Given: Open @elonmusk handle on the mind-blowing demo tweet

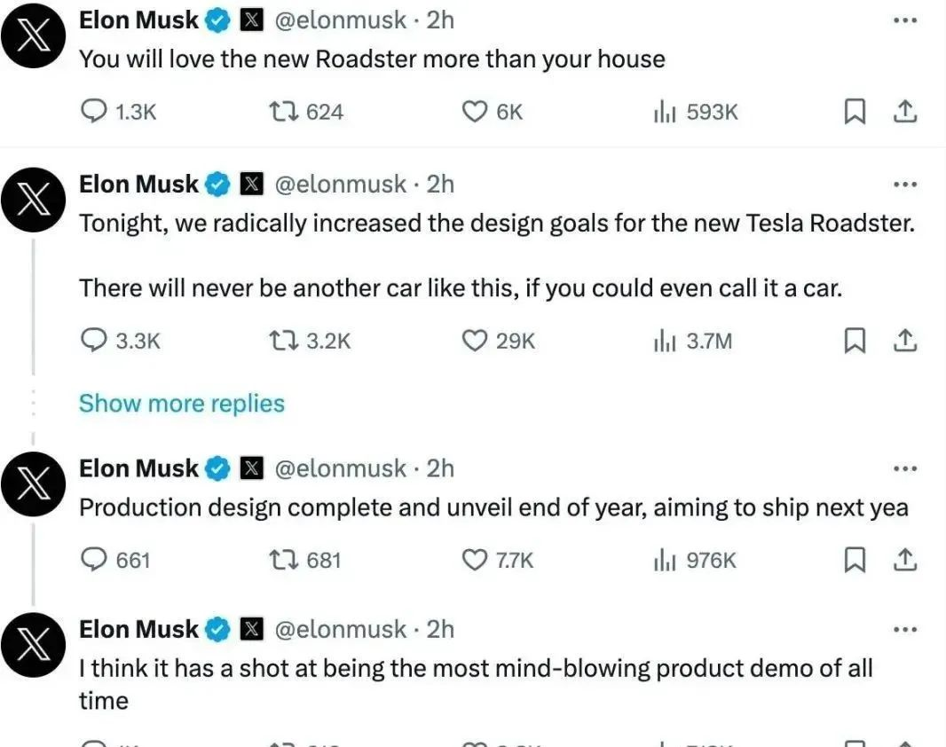Looking at the screenshot, I should point(341,629).
